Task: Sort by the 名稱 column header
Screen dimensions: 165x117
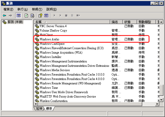Action: (x=72, y=22)
